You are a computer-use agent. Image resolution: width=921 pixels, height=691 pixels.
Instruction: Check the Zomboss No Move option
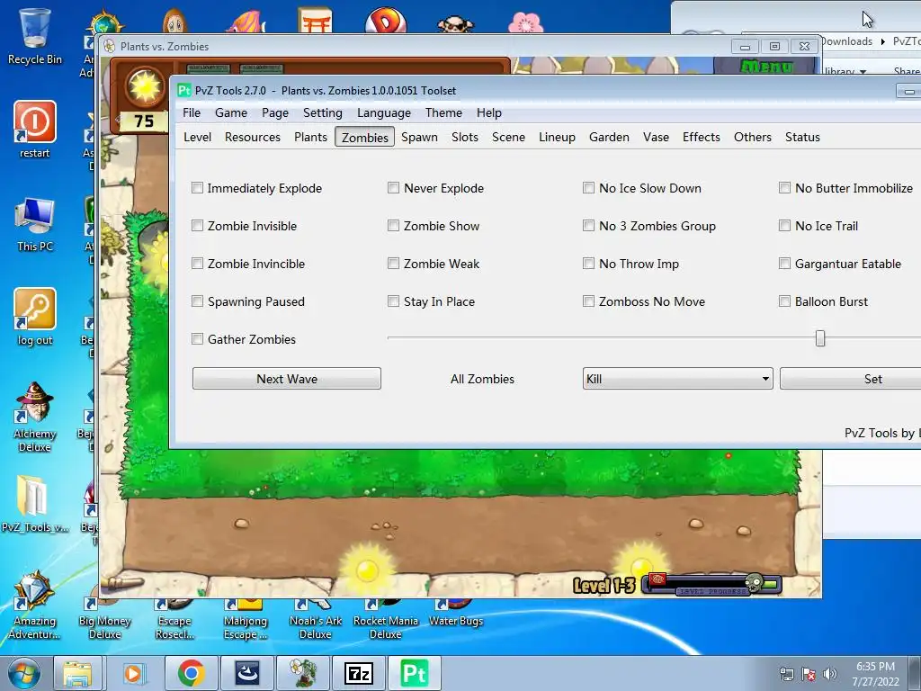588,301
